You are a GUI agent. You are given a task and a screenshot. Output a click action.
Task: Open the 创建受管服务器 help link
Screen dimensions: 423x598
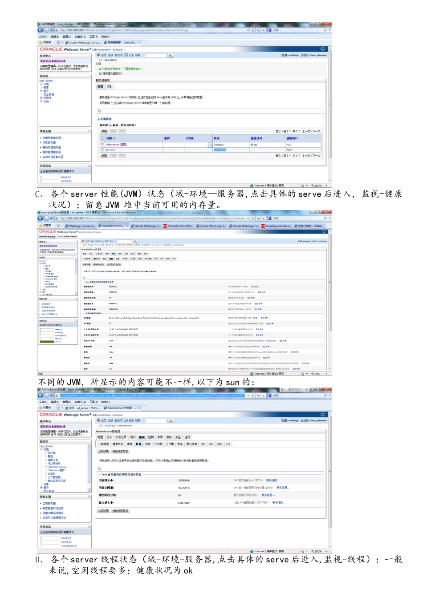(x=52, y=138)
